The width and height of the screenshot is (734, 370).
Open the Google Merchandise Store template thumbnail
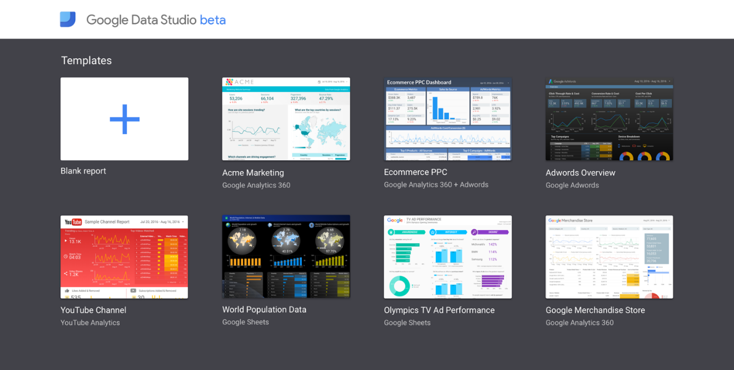click(x=609, y=257)
